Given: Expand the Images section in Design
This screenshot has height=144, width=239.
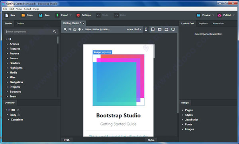Looking at the screenshot, I should click(182, 129).
